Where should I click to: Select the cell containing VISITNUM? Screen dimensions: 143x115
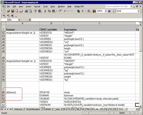coord(51,105)
